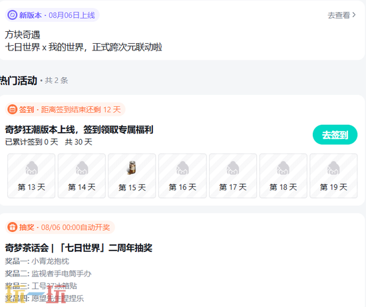Image resolution: width=366 pixels, height=307 pixels.
Task: Click the orange lottery gift icon
Action: pyautogui.click(x=12, y=227)
